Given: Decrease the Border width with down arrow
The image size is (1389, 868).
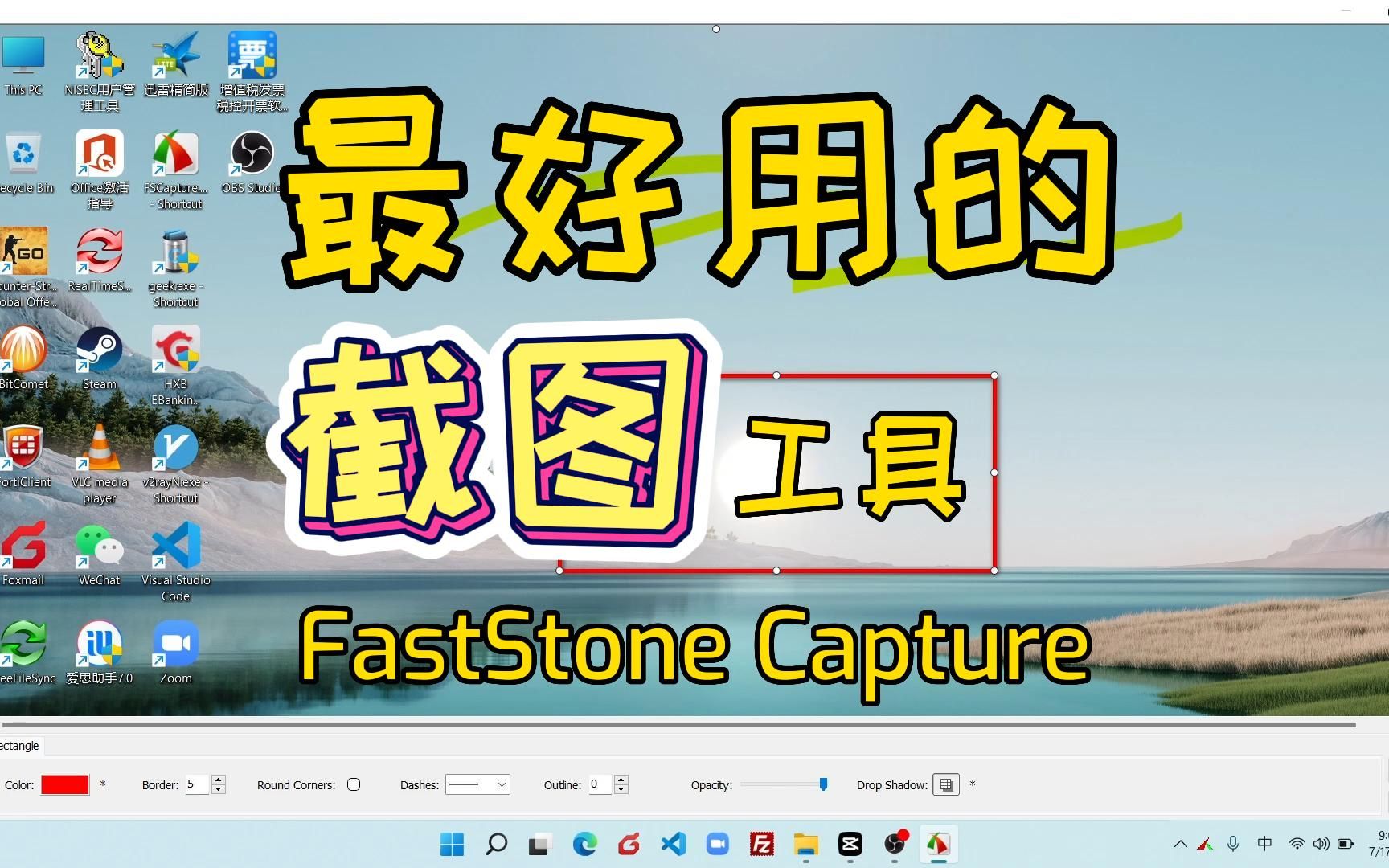Looking at the screenshot, I should [x=218, y=789].
